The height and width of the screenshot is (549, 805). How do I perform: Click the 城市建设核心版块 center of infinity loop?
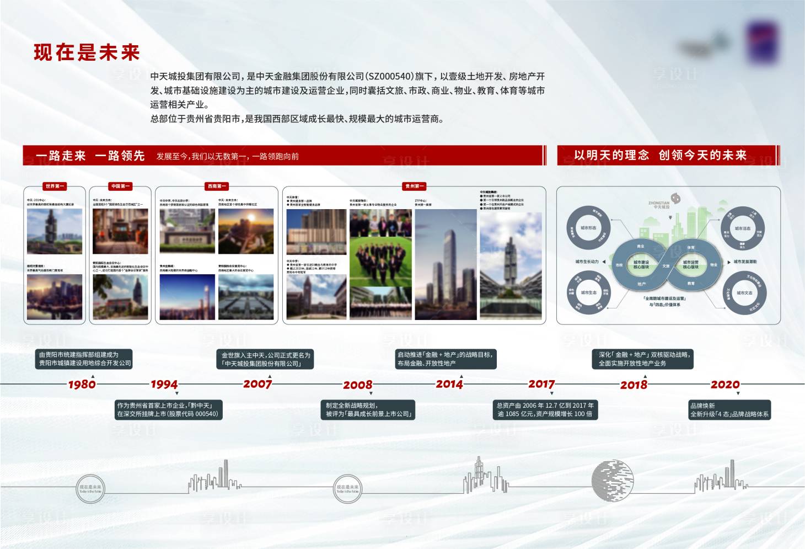pyautogui.click(x=641, y=265)
